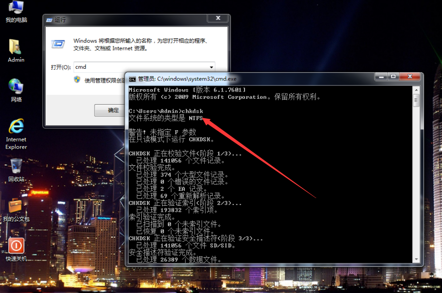This screenshot has height=293, width=442.
Task: Click the Run program icon beside description
Action: (58, 44)
